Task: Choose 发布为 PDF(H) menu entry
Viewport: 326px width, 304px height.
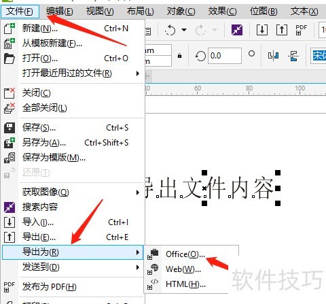Action: [73, 287]
